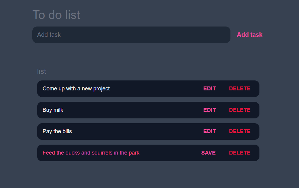
Task: Click the editable Feed the ducks text field
Action: pyautogui.click(x=91, y=153)
